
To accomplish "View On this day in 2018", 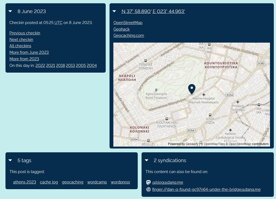I will pos(60,66).
